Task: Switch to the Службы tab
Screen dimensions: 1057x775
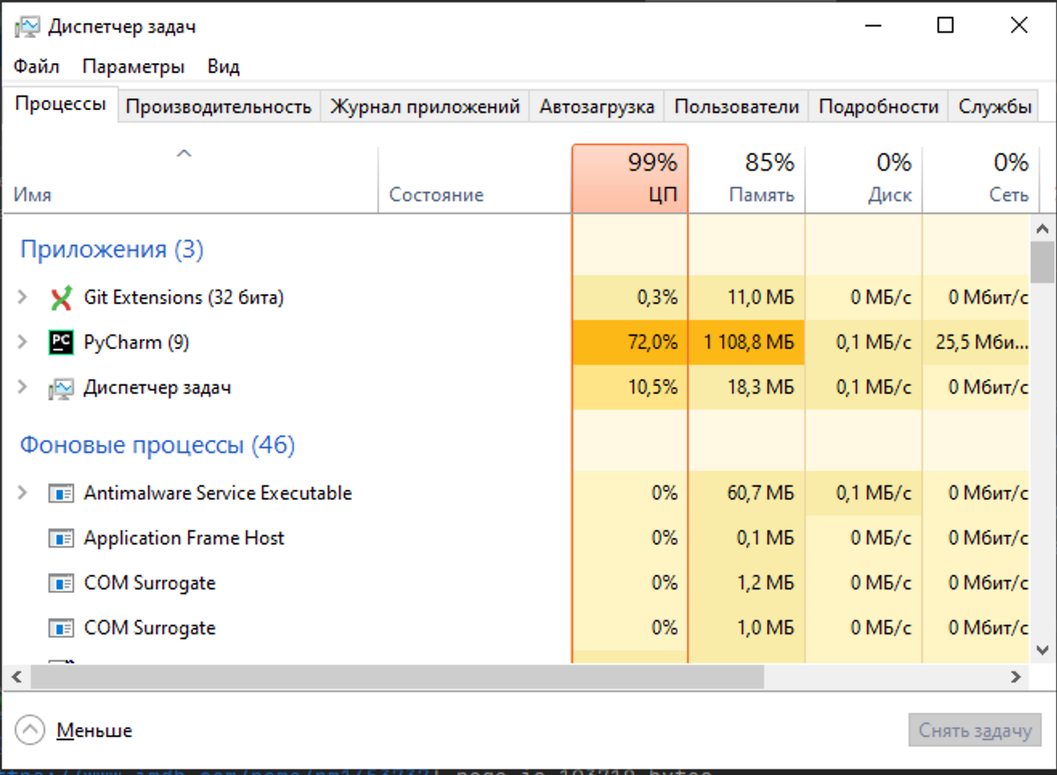Action: pyautogui.click(x=995, y=106)
